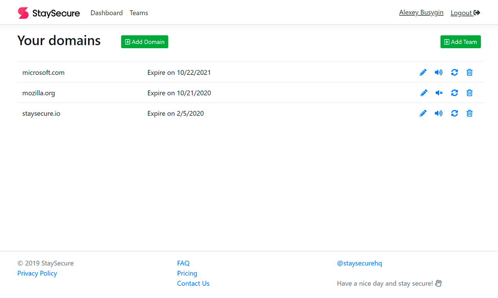This screenshot has height=298, width=498.
Task: Refresh the microsoft.com domain status
Action: click(454, 72)
